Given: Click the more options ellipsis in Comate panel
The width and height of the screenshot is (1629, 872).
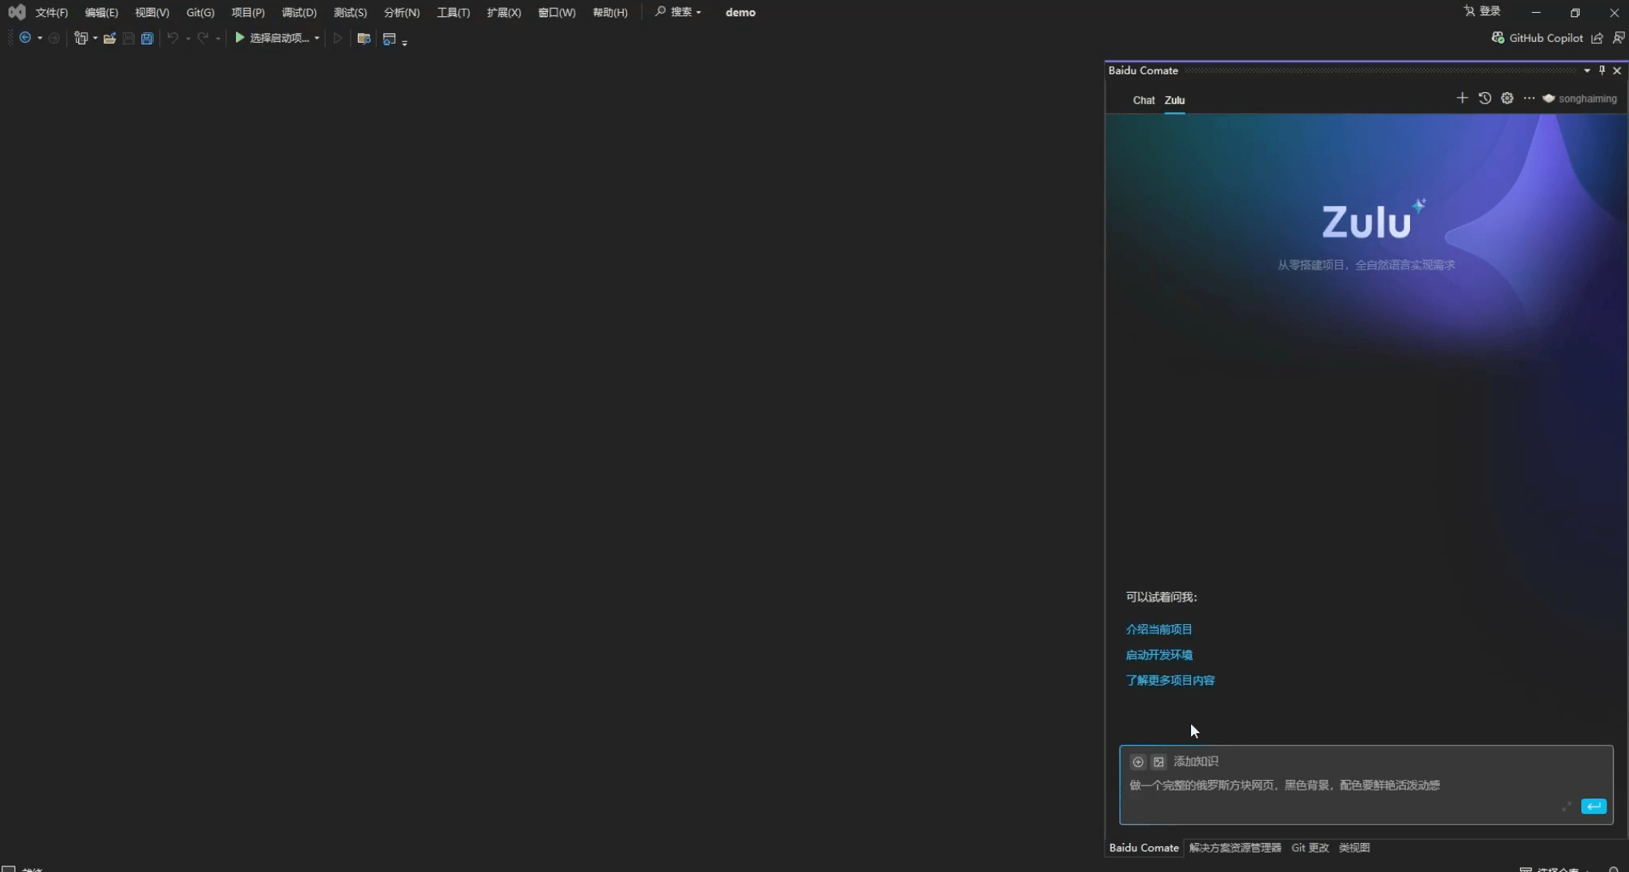Looking at the screenshot, I should 1529,99.
